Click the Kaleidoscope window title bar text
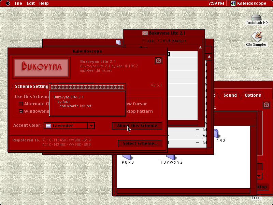This screenshot has width=273, height=205. (87, 51)
